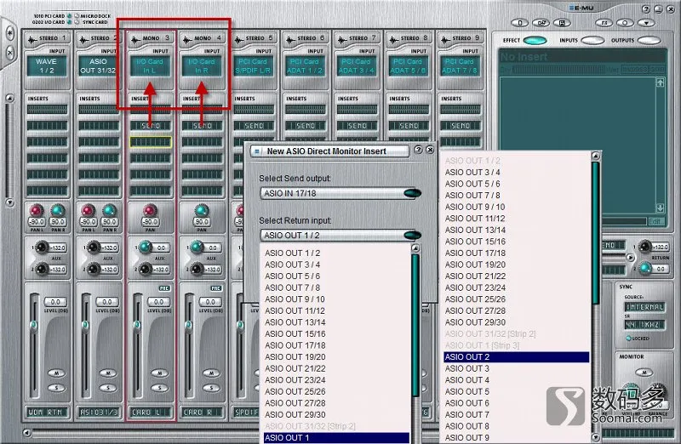The image size is (681, 444).
Task: Toggle the Monitor section mute M button
Action: click(644, 372)
